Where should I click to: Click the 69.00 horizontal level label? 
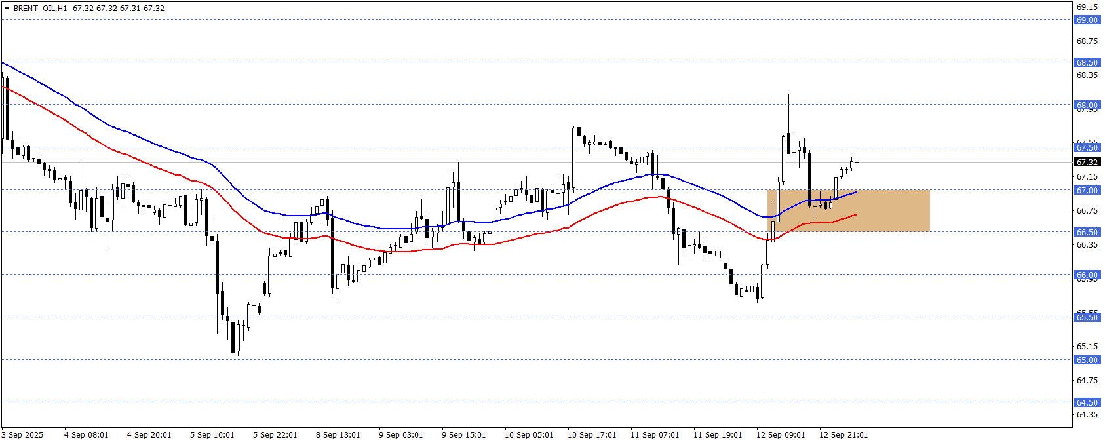1087,20
